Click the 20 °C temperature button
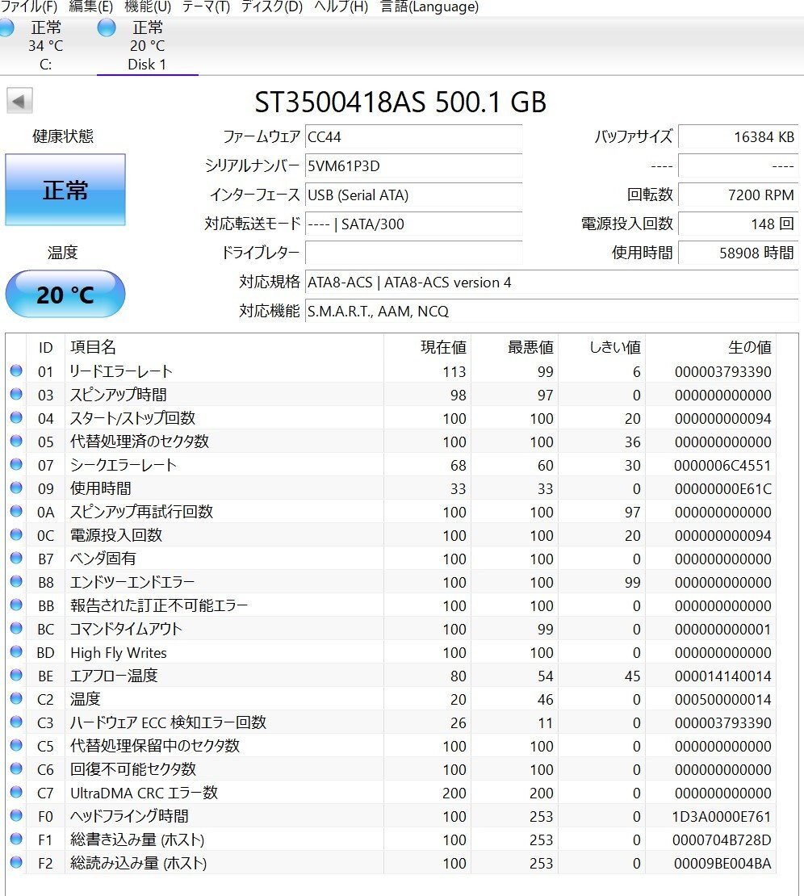The width and height of the screenshot is (804, 896). [65, 295]
